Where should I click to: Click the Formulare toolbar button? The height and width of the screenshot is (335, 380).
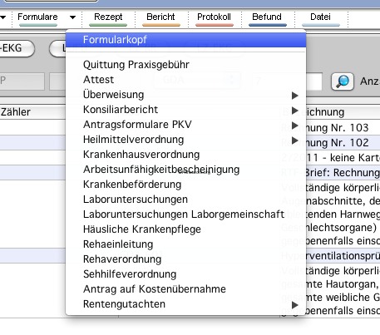click(x=38, y=18)
